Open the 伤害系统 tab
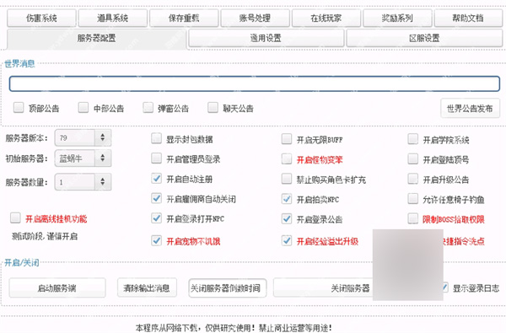 tap(41, 18)
